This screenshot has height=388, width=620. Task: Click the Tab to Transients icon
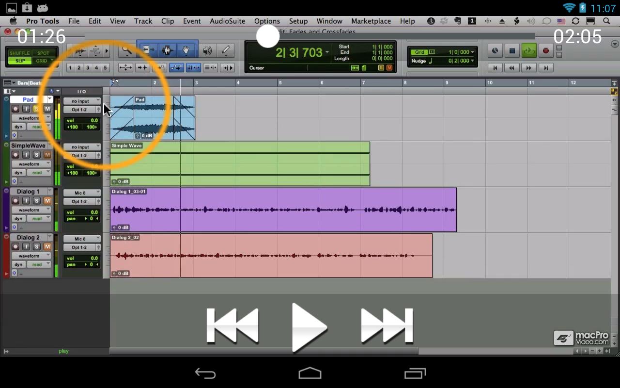pyautogui.click(x=142, y=67)
